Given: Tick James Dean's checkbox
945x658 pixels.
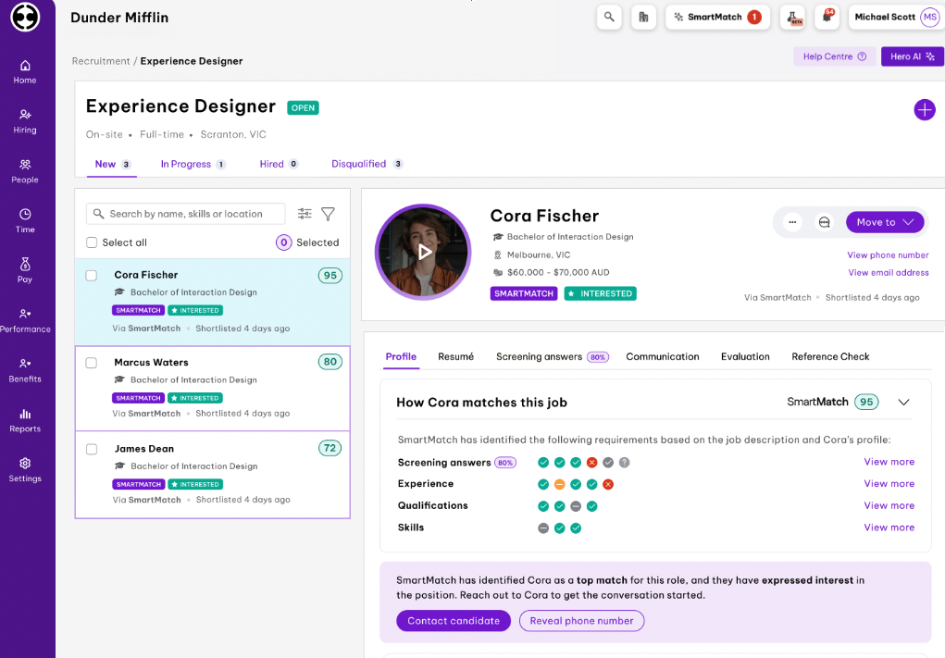Looking at the screenshot, I should pos(92,449).
